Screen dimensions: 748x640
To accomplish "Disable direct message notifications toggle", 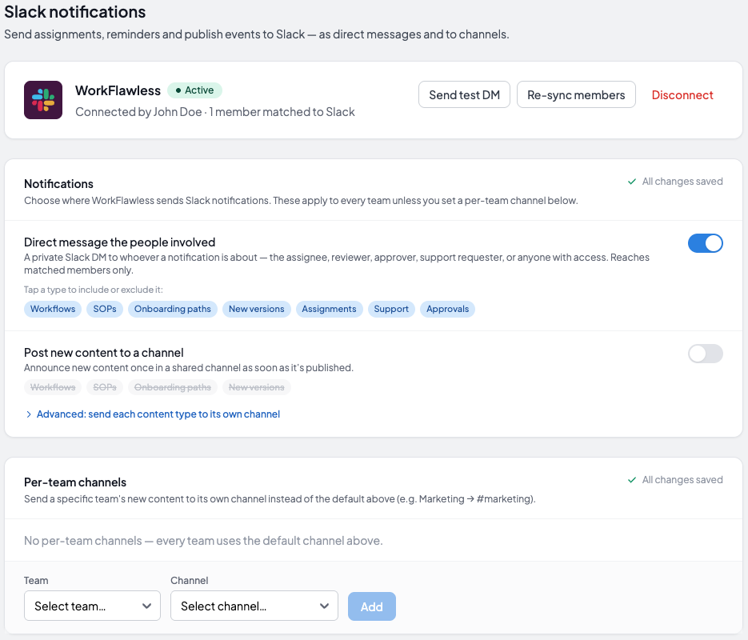I will click(x=705, y=243).
